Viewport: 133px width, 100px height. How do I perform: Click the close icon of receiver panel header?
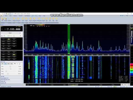coord(22,25)
